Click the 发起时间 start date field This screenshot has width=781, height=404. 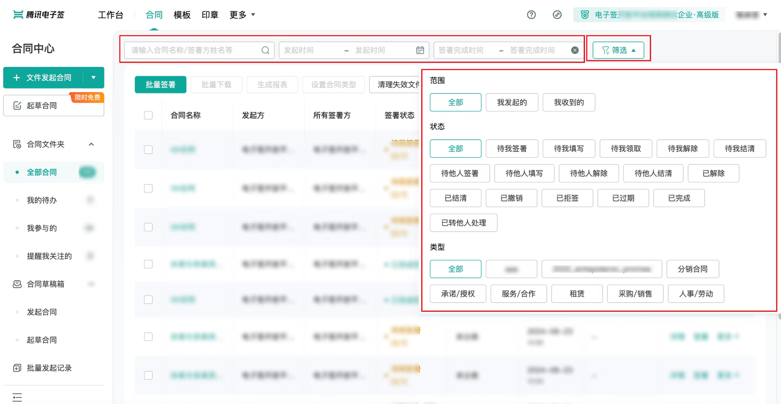pyautogui.click(x=310, y=50)
